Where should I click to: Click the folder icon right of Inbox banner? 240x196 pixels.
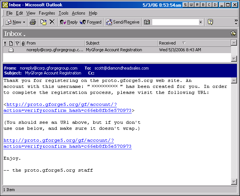[233, 34]
